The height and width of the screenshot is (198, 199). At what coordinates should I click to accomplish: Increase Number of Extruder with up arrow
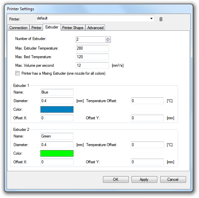[108, 38]
